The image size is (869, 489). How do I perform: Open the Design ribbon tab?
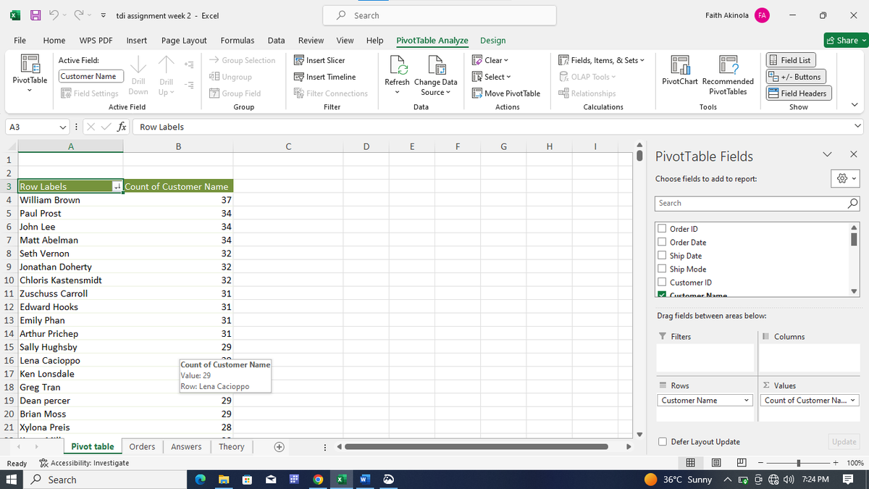[x=492, y=41]
